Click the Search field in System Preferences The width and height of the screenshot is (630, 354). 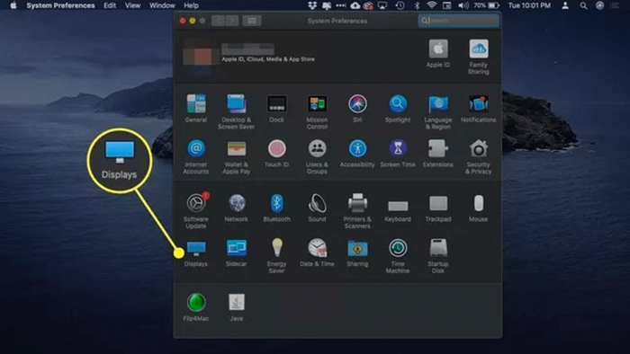click(x=459, y=21)
